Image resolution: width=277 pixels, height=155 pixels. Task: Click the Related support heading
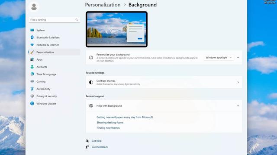[95, 96]
